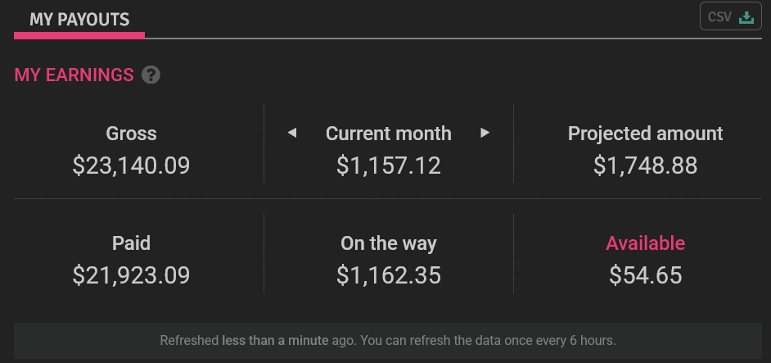Screen dimensions: 771x363
Task: Click the Available label in pink
Action: pos(645,243)
